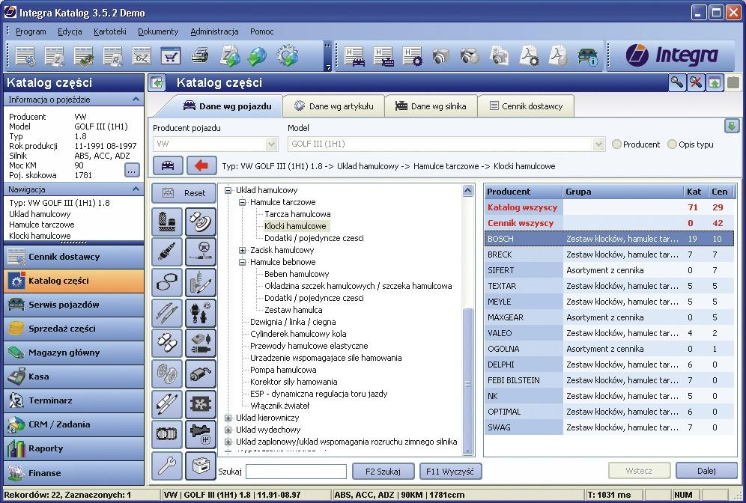Open the Model dropdown showing GOLF III
Viewport: 746px width, 503px height.
click(599, 144)
